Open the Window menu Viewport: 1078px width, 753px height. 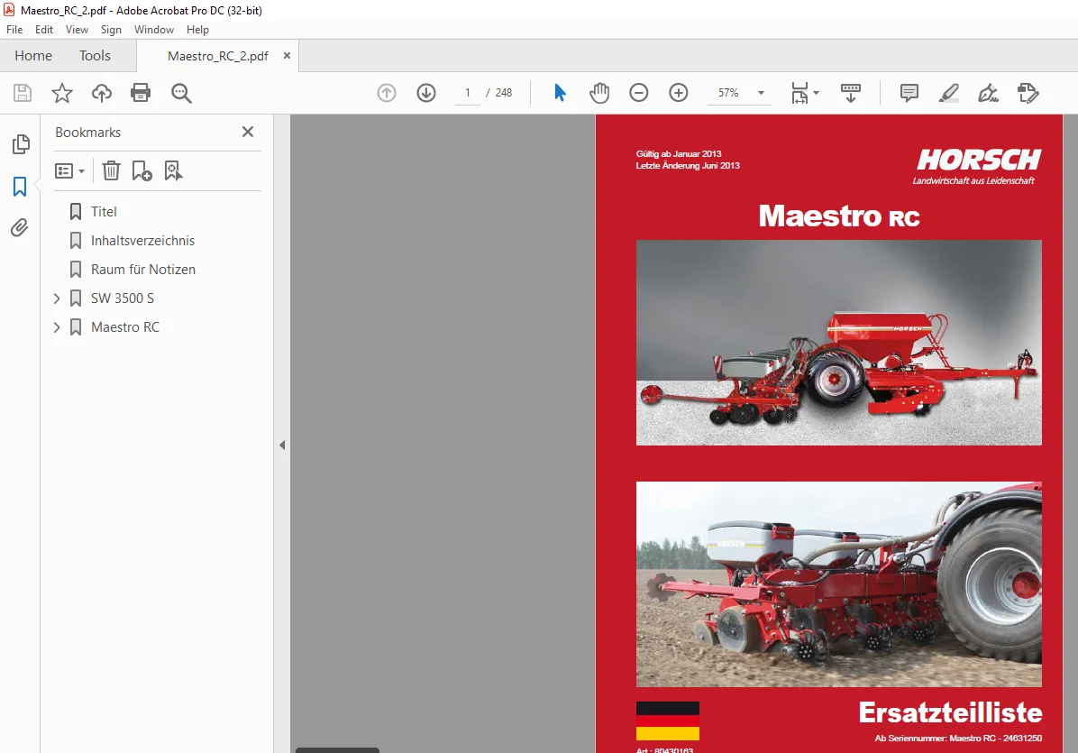coord(154,30)
